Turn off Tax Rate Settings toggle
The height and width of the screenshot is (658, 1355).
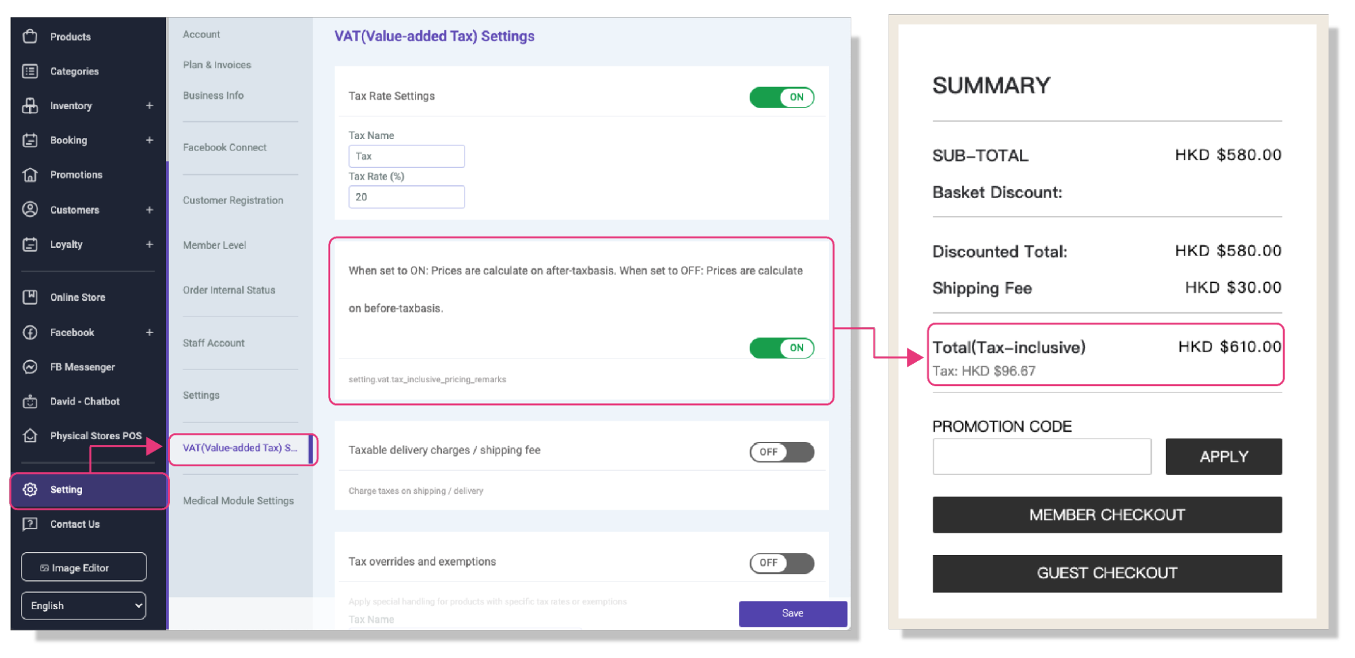coord(782,97)
